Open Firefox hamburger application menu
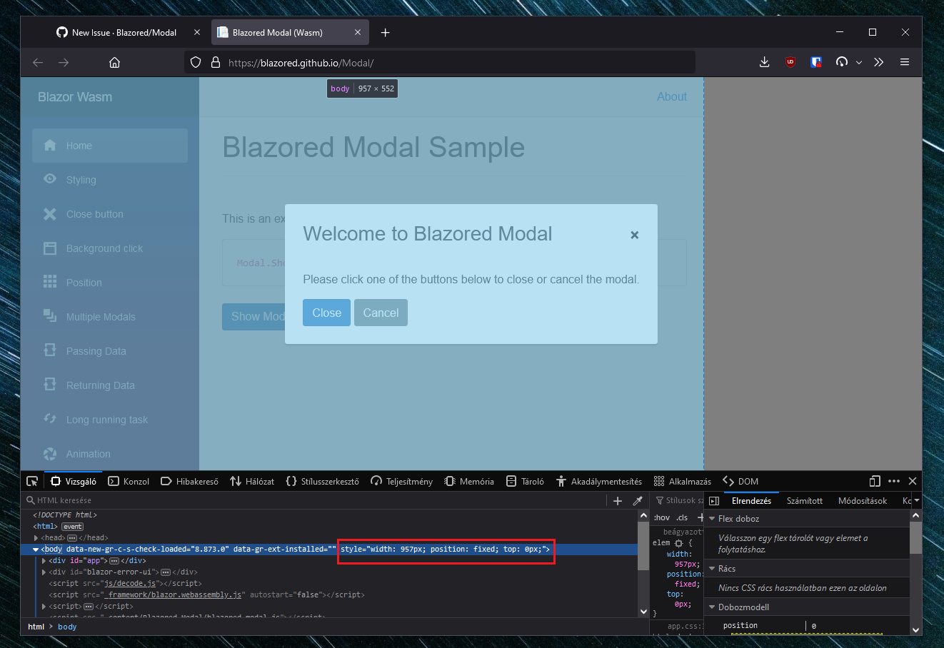The height and width of the screenshot is (648, 944). point(905,62)
